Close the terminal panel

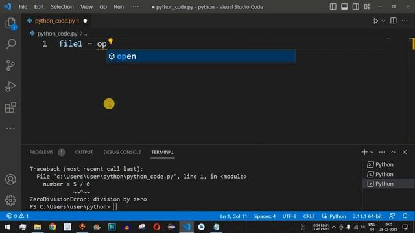[x=405, y=152]
